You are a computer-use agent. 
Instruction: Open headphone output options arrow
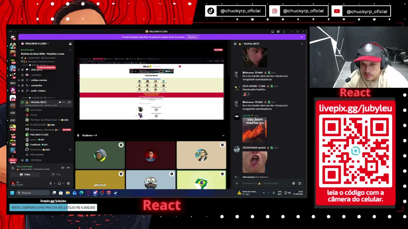(63, 184)
